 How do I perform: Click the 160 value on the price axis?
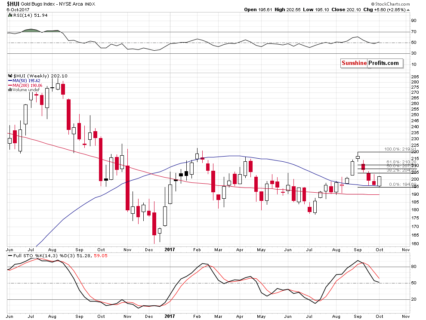coord(415,244)
